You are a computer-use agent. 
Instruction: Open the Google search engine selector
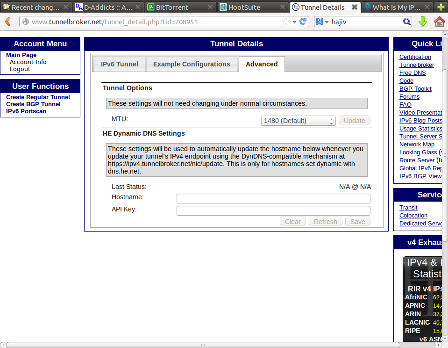click(322, 22)
